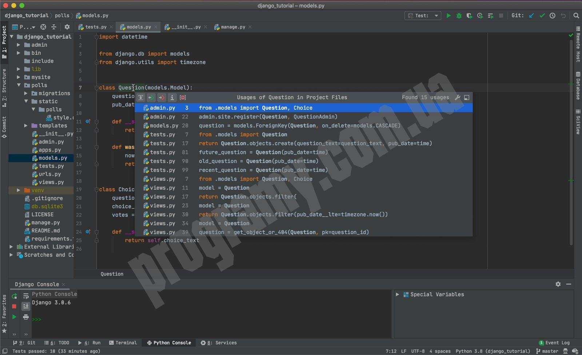Image resolution: width=582 pixels, height=355 pixels.
Task: Close the models.py editor tab
Action: (156, 27)
